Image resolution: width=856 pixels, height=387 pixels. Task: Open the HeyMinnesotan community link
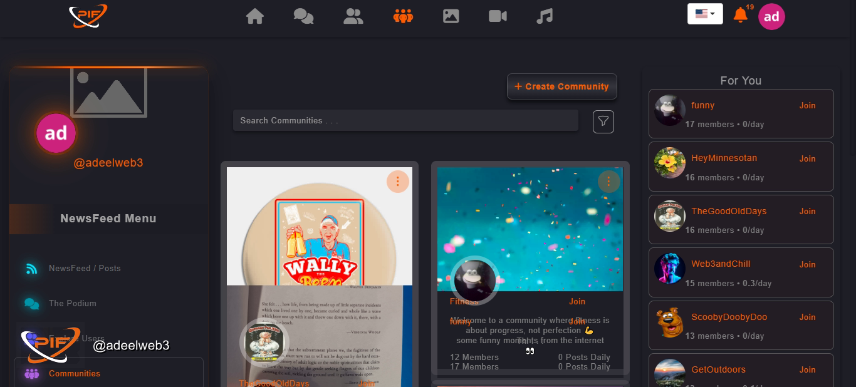click(x=724, y=158)
